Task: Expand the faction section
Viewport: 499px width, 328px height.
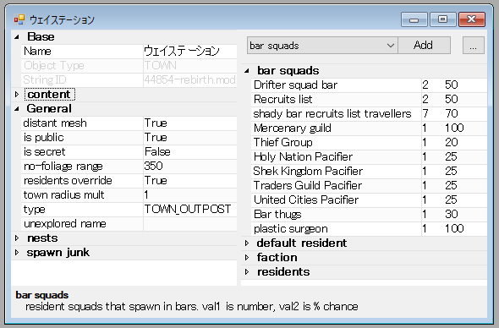Action: coord(247,258)
